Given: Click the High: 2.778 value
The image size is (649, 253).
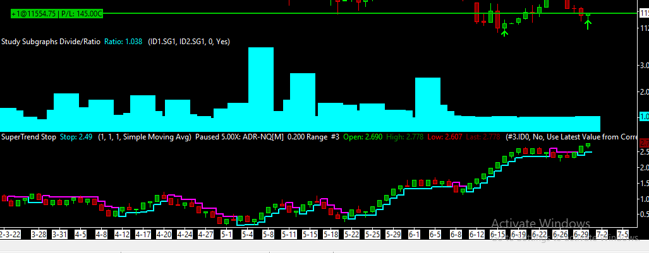Looking at the screenshot, I should coord(404,137).
